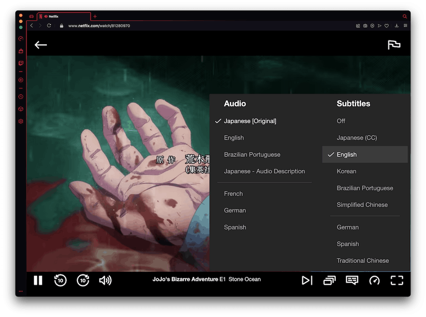
Task: Open history clock in sidebar
Action: point(21,97)
